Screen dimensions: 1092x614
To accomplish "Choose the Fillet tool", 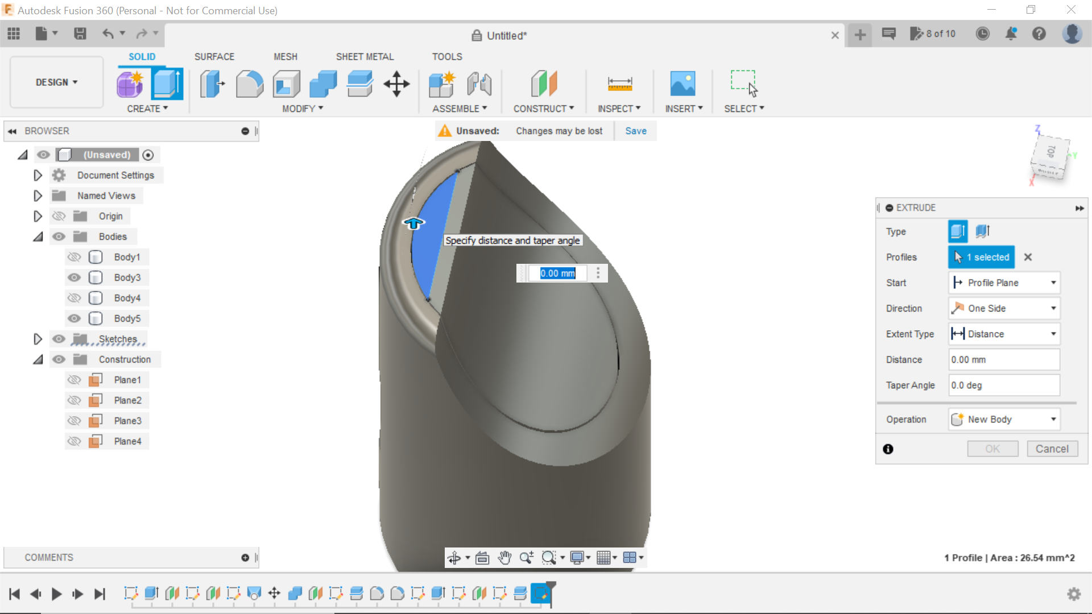I will [x=249, y=84].
